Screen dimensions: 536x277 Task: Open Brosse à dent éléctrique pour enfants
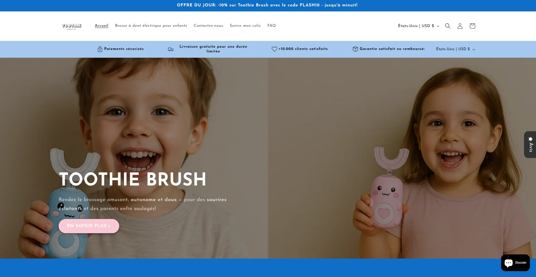[151, 26]
